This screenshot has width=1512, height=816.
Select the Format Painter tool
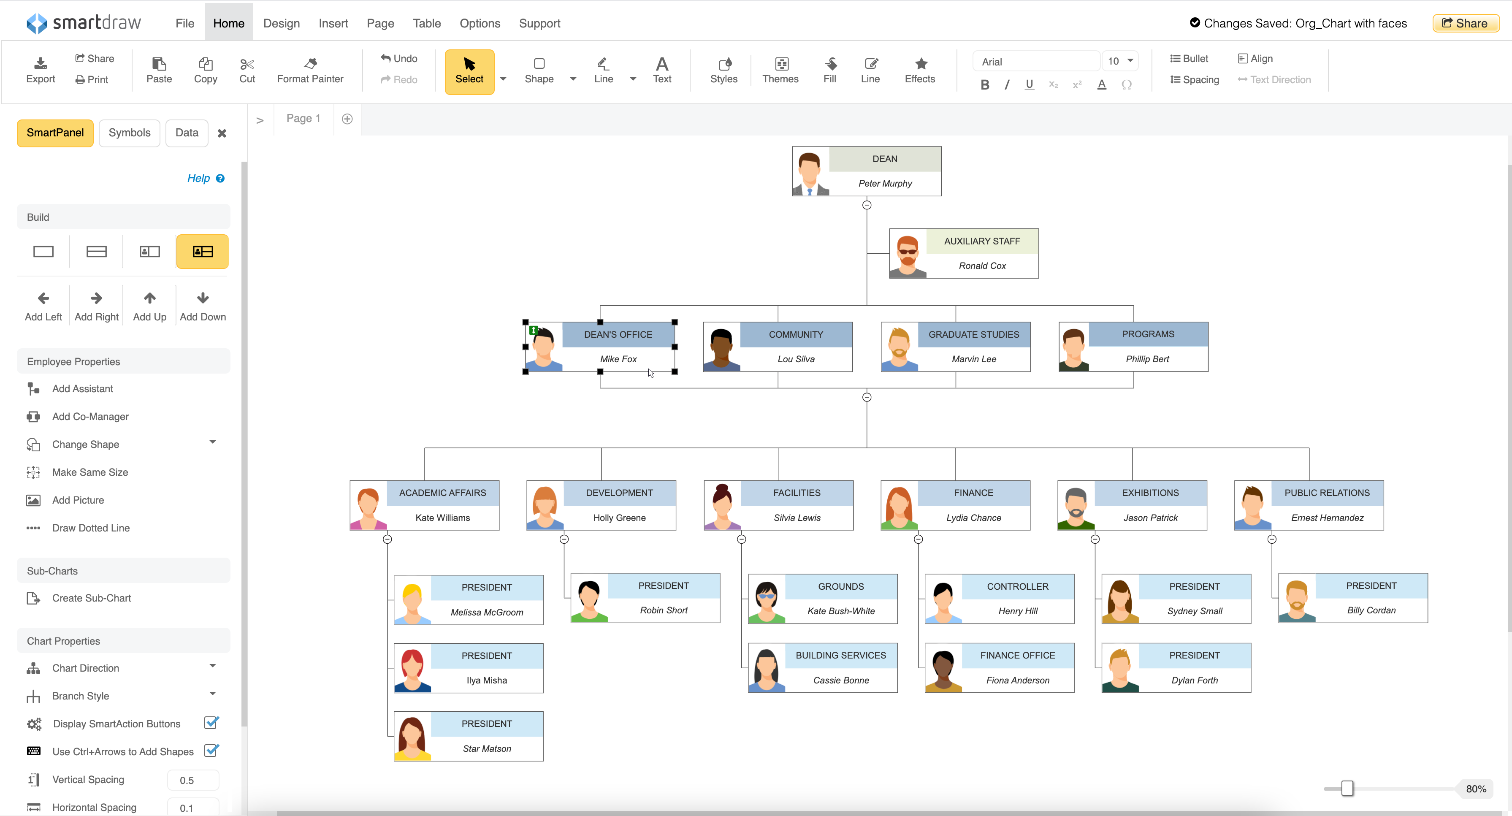point(310,69)
